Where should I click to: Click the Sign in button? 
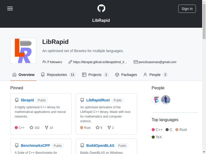[187, 9]
